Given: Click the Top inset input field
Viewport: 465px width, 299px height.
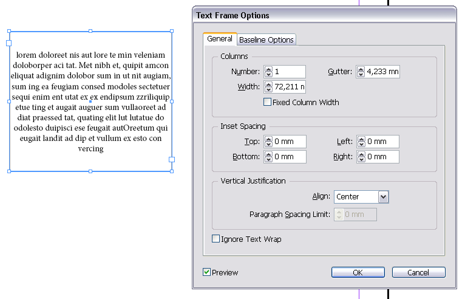Looking at the screenshot, I should pyautogui.click(x=290, y=142).
